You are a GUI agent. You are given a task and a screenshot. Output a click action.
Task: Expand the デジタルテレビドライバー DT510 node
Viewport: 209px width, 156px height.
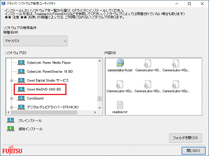click(x=12, y=107)
